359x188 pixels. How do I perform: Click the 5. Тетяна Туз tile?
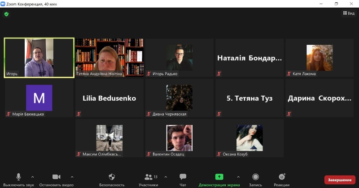coord(250,98)
